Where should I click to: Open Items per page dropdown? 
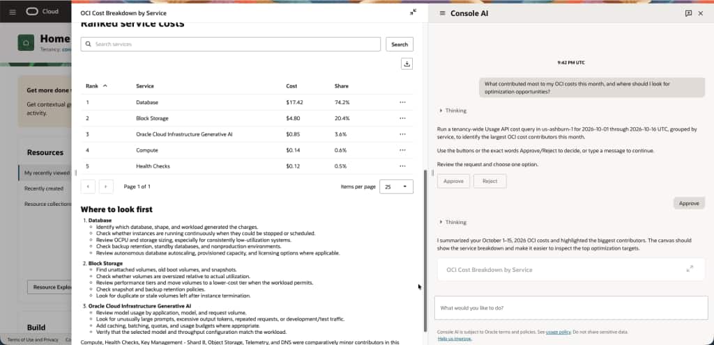point(396,186)
